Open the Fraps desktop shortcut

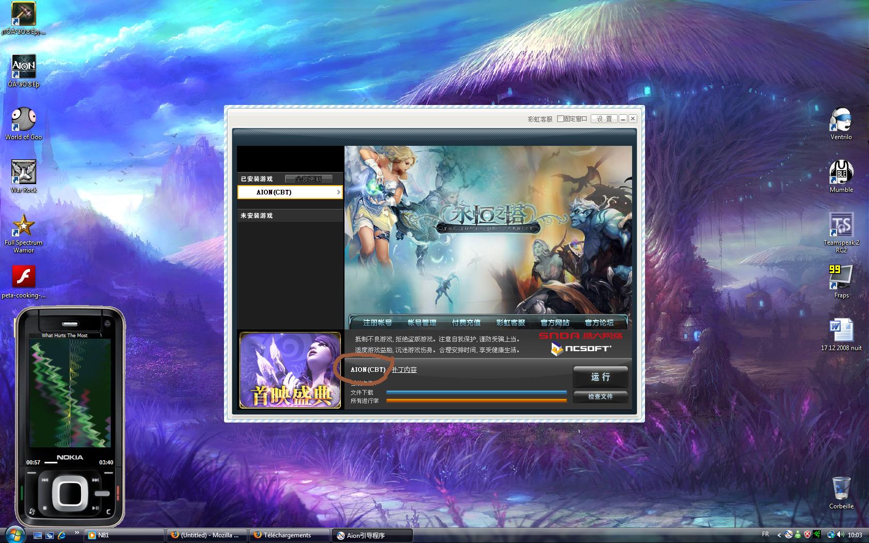tap(841, 282)
